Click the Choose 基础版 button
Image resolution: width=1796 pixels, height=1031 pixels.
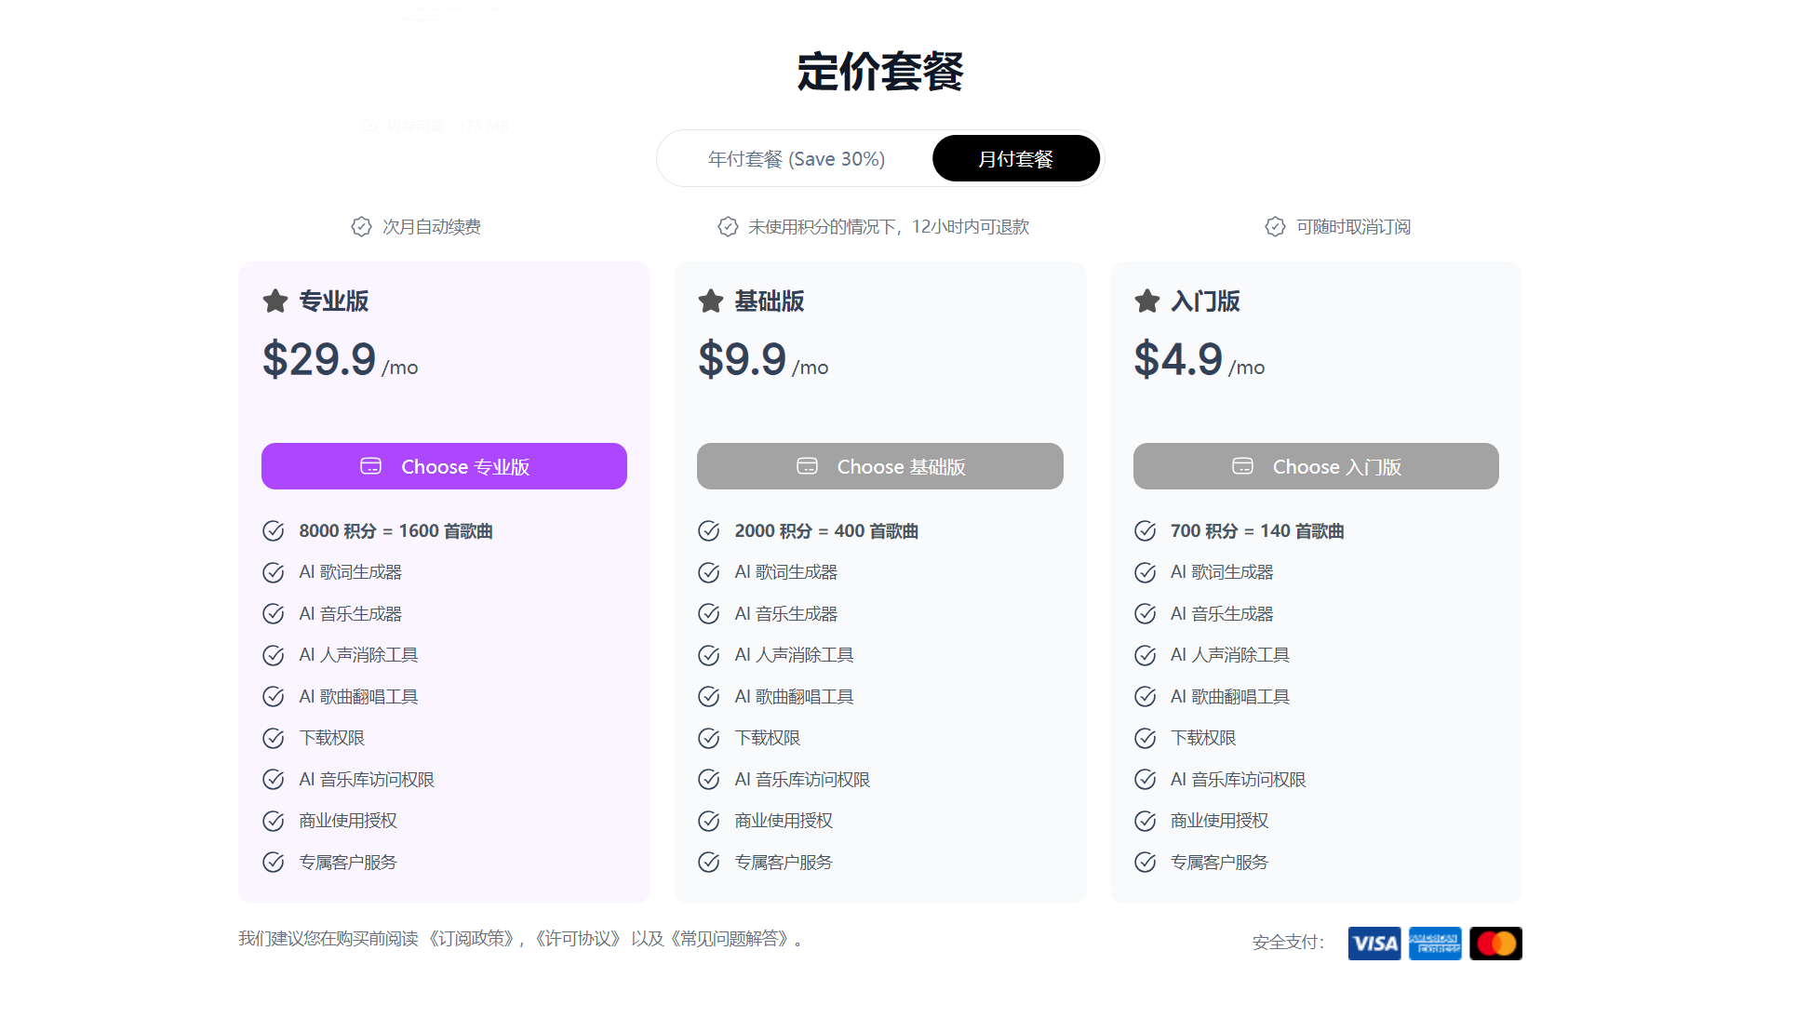(879, 466)
